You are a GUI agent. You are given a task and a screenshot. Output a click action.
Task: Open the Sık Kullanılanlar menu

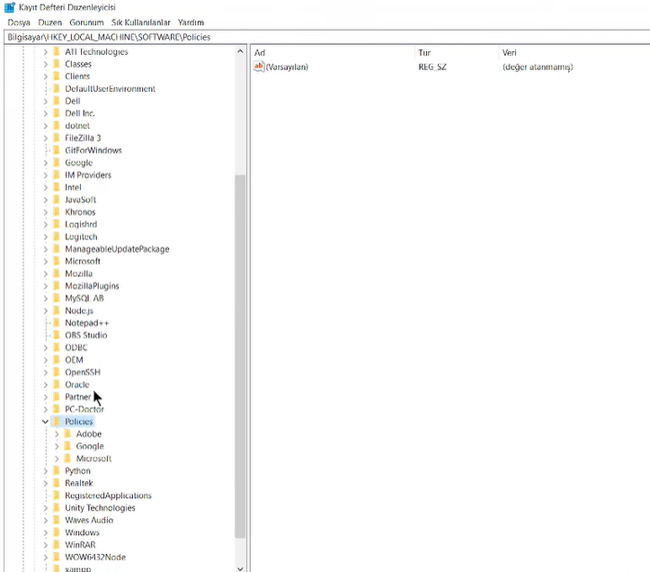coord(139,22)
